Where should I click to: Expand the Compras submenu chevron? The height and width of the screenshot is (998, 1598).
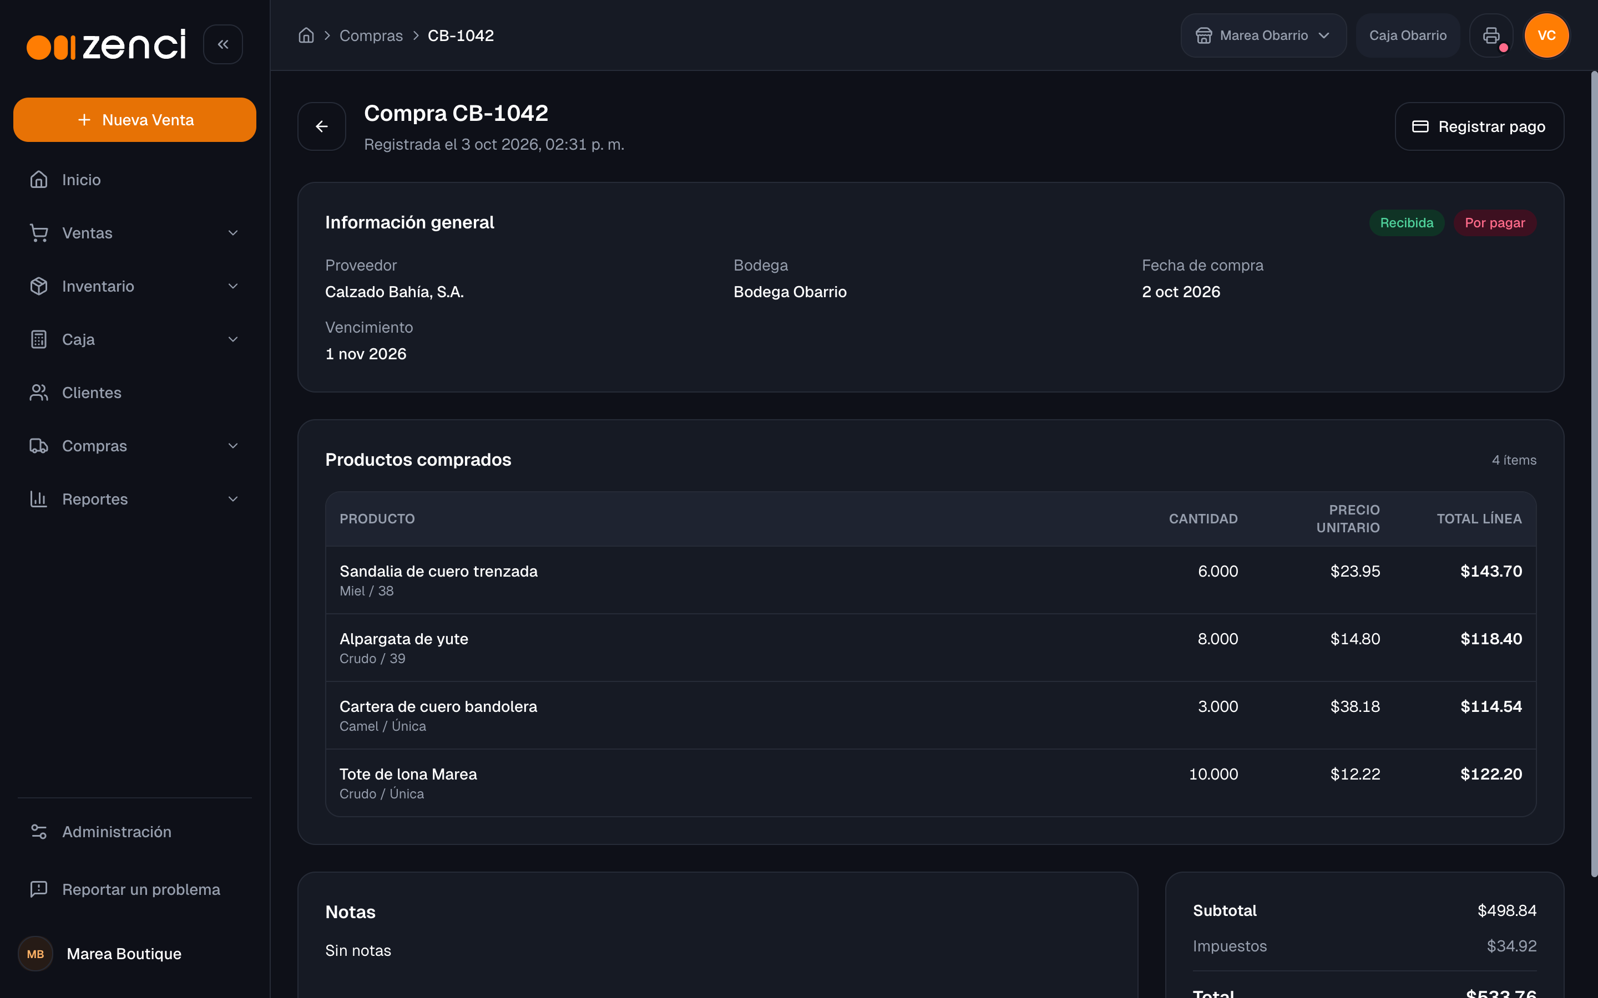pyautogui.click(x=233, y=446)
